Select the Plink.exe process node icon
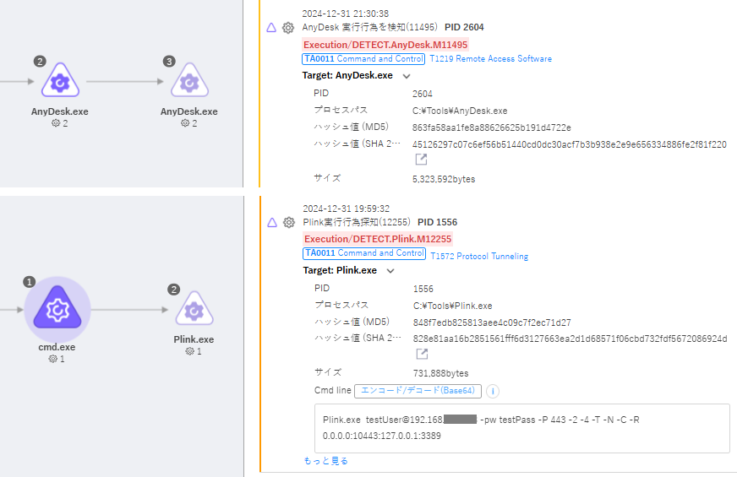Image resolution: width=737 pixels, height=477 pixels. click(194, 310)
